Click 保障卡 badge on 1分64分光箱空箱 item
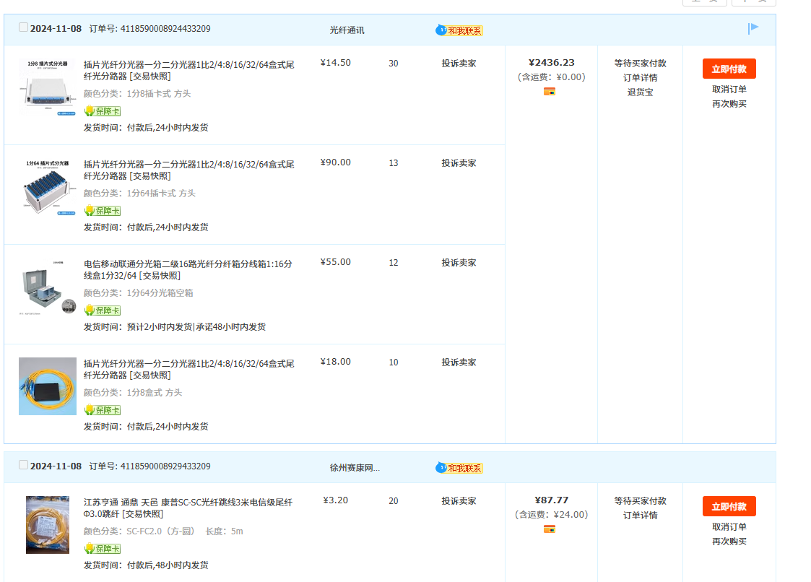 [x=103, y=310]
